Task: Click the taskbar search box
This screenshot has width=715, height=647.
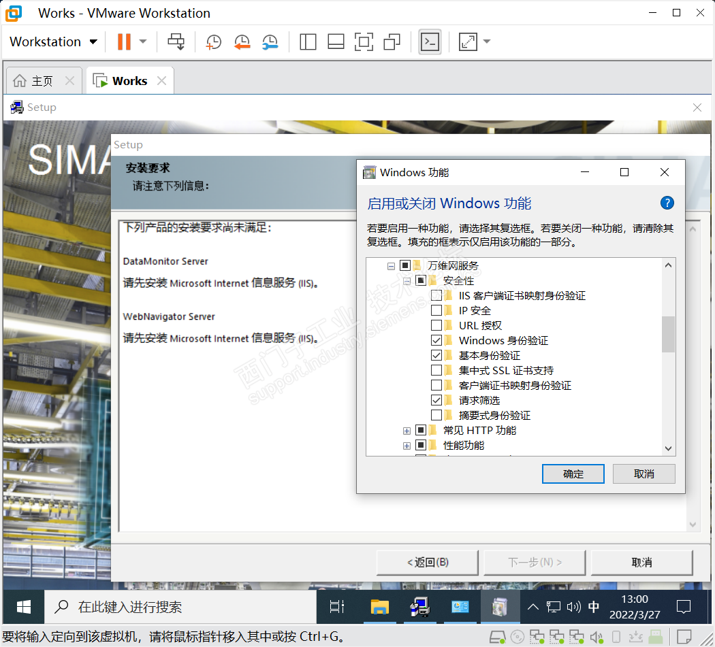Action: 180,607
